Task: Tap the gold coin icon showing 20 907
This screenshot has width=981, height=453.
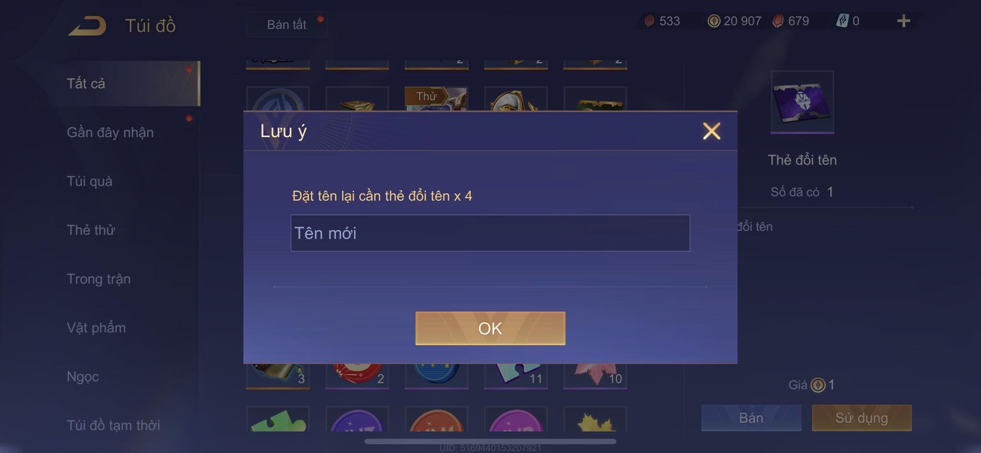Action: pyautogui.click(x=714, y=21)
